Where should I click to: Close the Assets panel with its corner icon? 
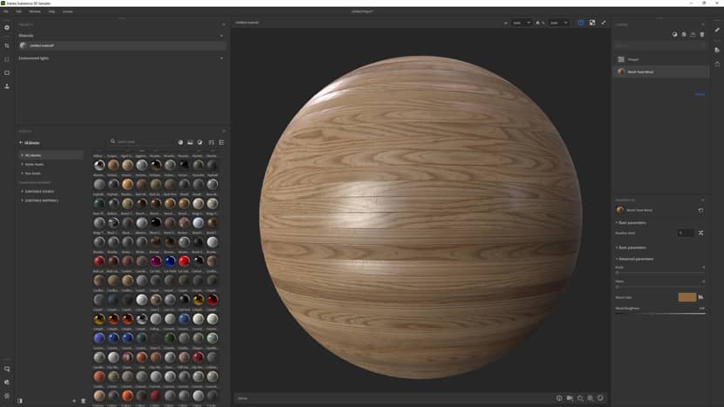224,131
